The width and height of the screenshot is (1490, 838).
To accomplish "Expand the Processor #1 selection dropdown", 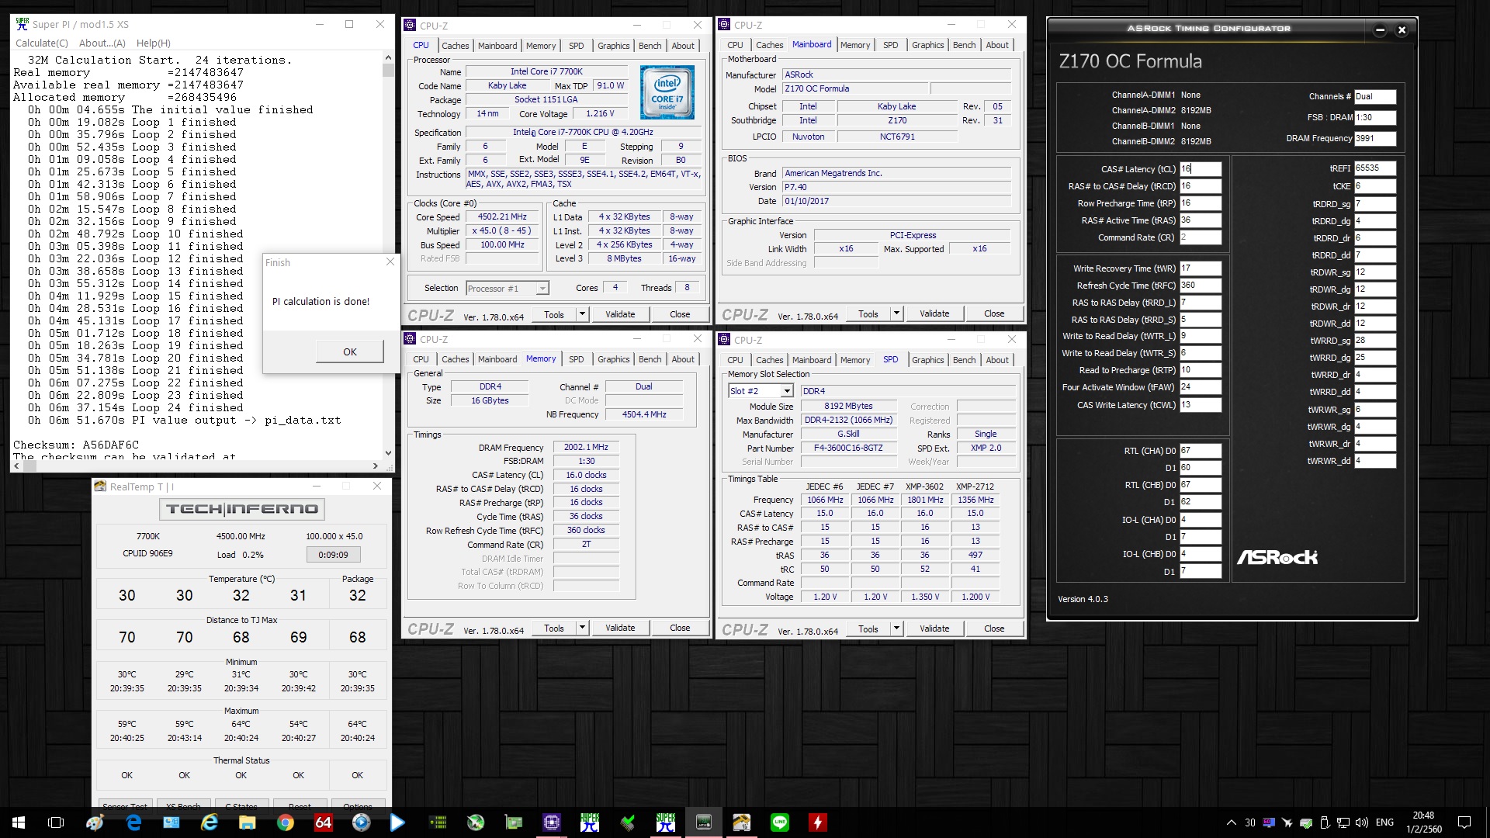I will click(x=542, y=289).
